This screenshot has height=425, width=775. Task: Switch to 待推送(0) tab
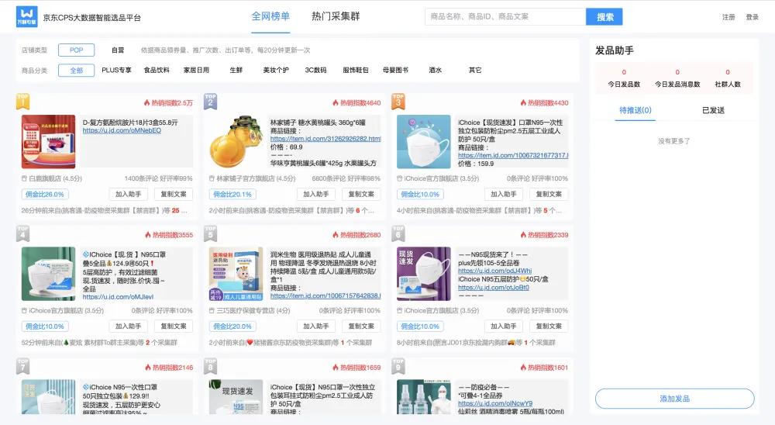635,110
